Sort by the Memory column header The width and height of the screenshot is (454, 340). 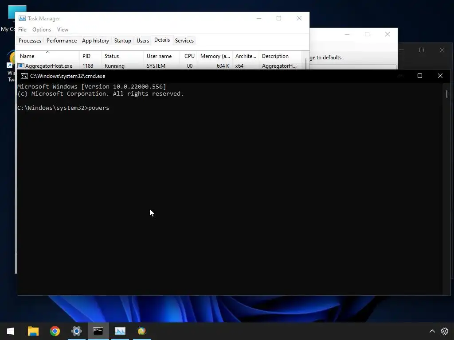coord(215,56)
